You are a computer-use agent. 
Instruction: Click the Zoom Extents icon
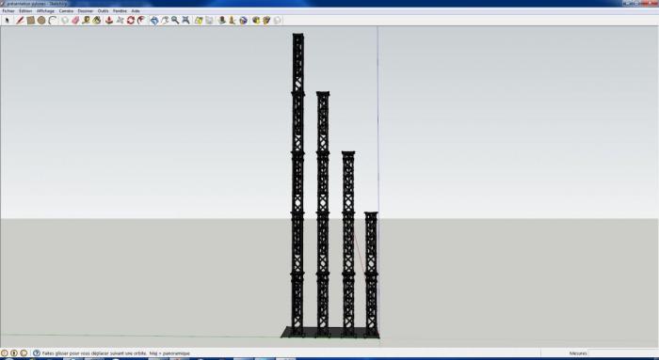pos(185,20)
